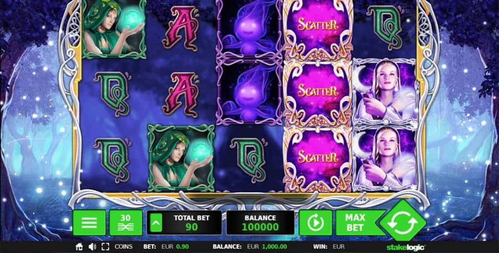Click the MAX BET button
This screenshot has width=499, height=253.
coord(357,223)
